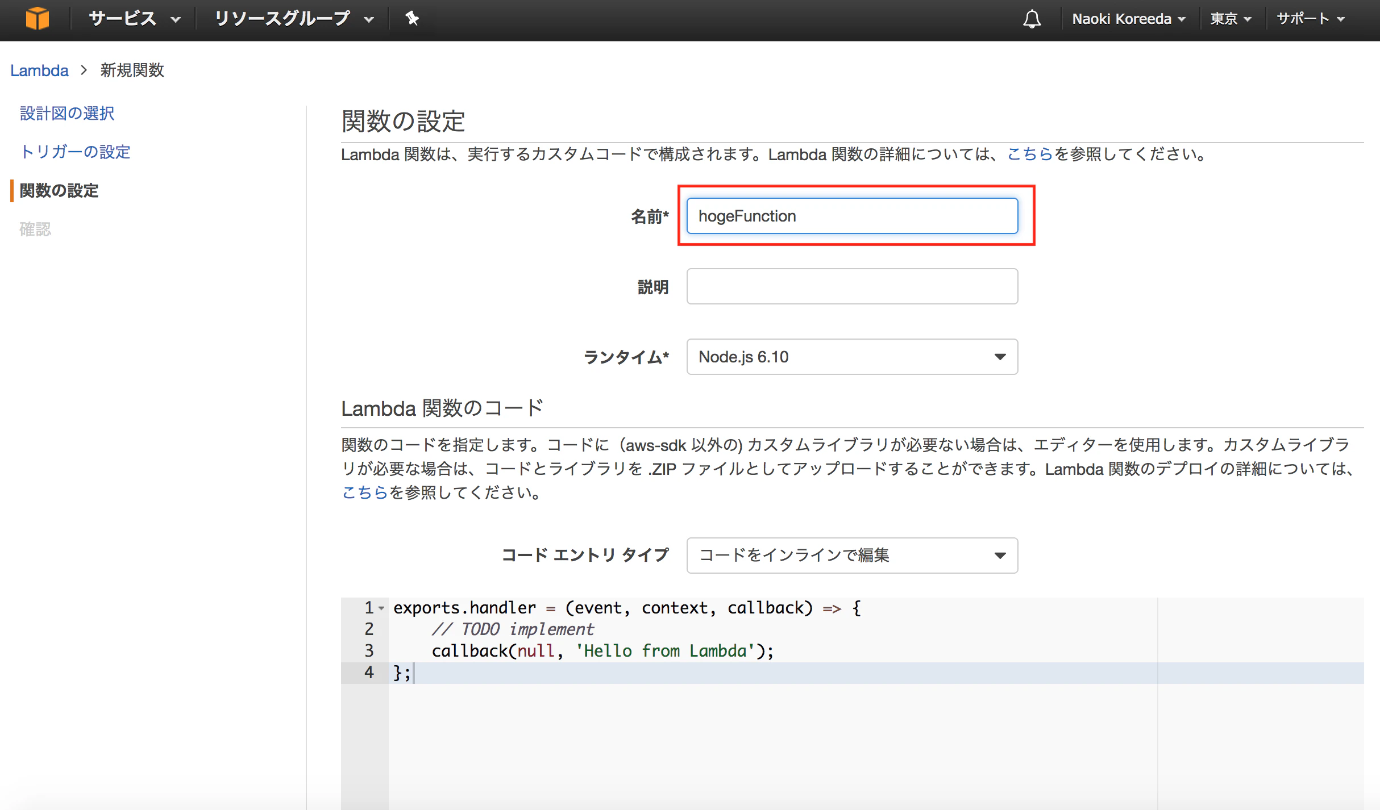Click the 名前 input field

coord(852,216)
